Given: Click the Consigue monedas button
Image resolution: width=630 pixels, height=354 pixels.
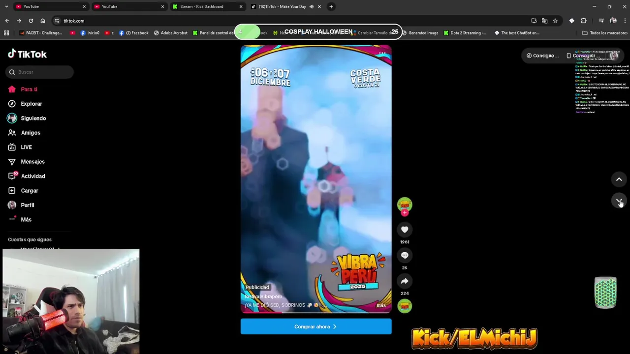Looking at the screenshot, I should pos(543,56).
